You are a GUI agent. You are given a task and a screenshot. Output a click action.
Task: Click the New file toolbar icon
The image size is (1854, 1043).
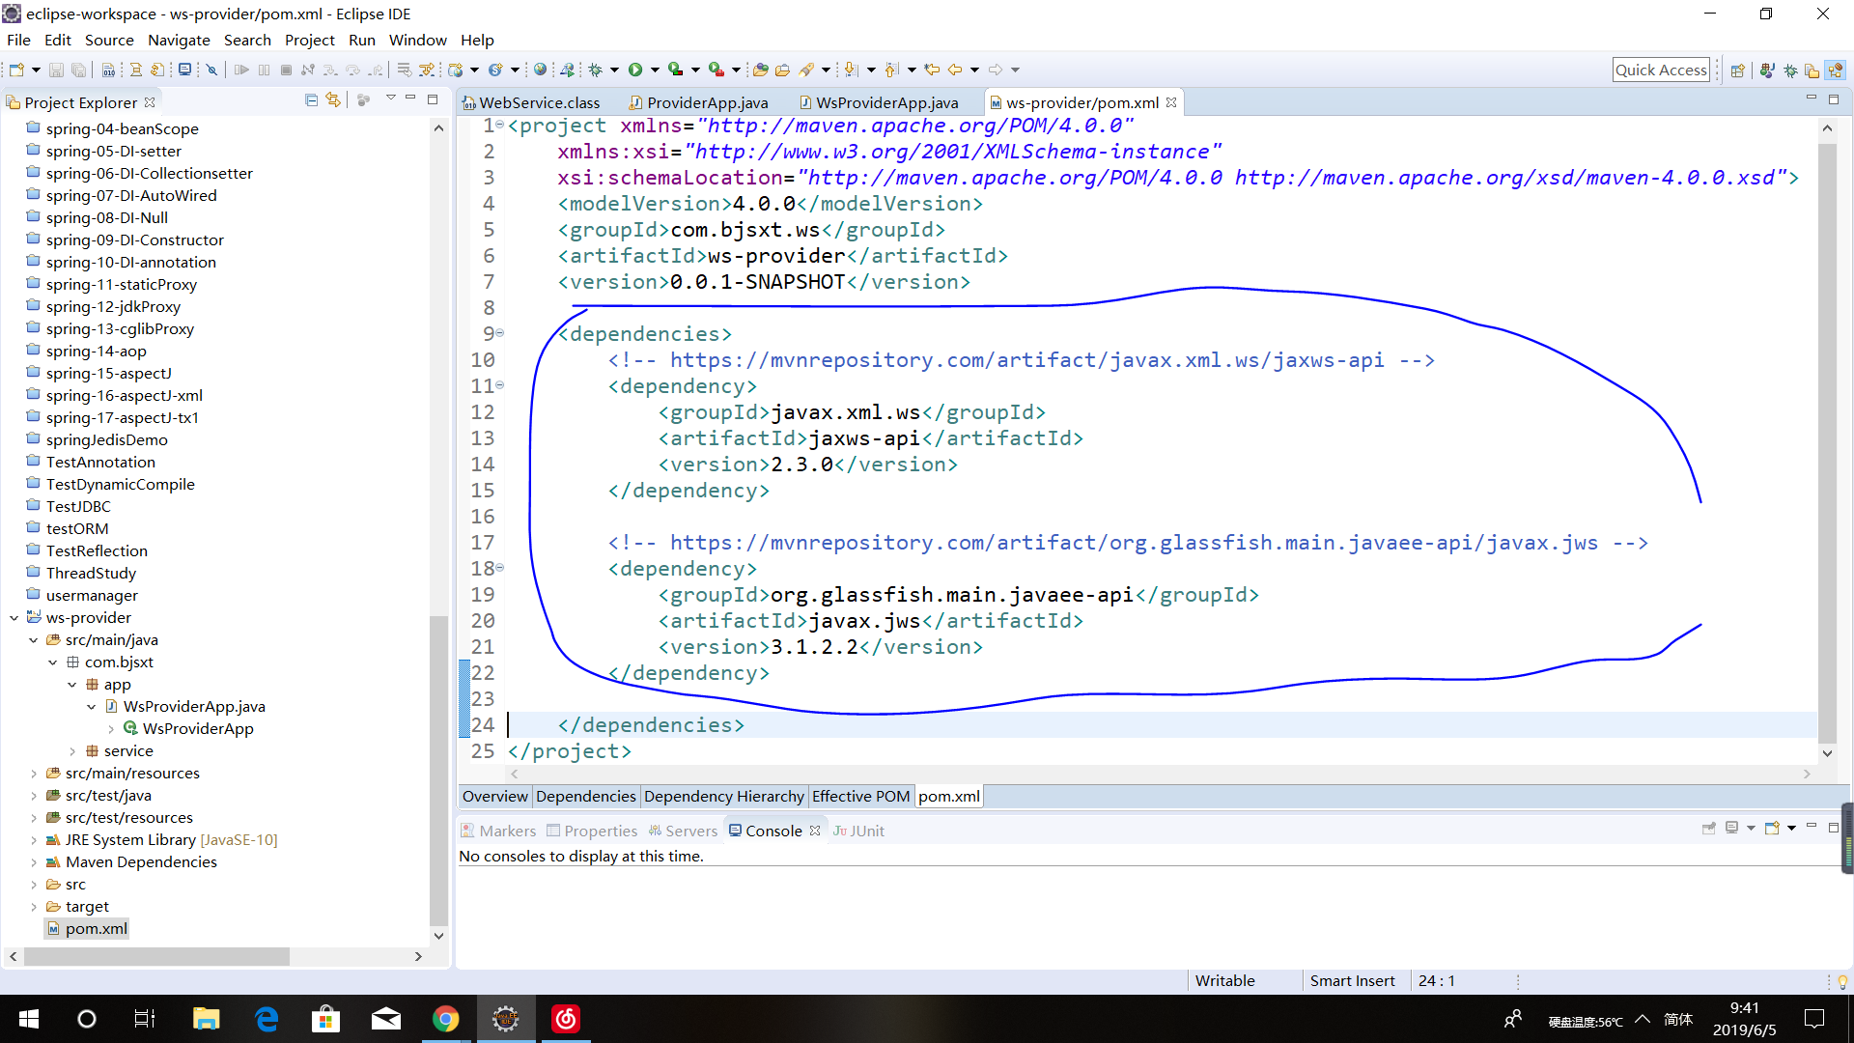(x=16, y=70)
